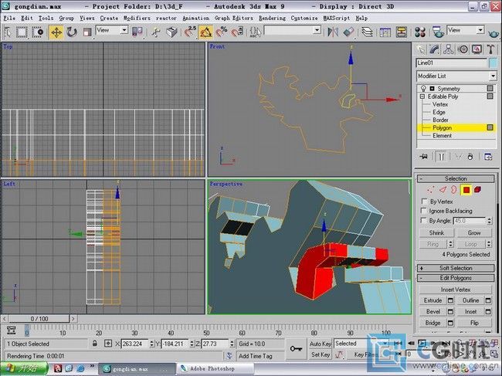Open the Modifier List dropdown
502x376 pixels.
[456, 76]
